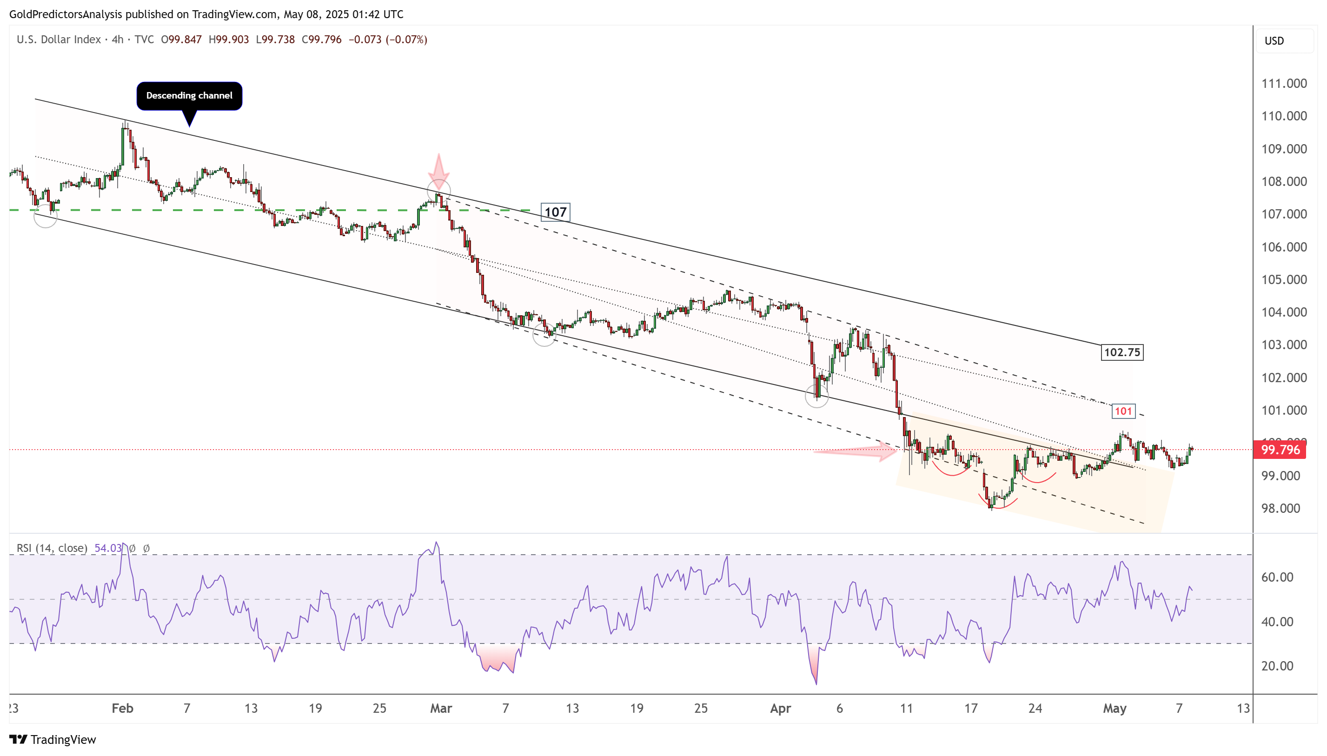Click 20.00 on the RSI scale
Image resolution: width=1327 pixels, height=756 pixels.
1277,666
